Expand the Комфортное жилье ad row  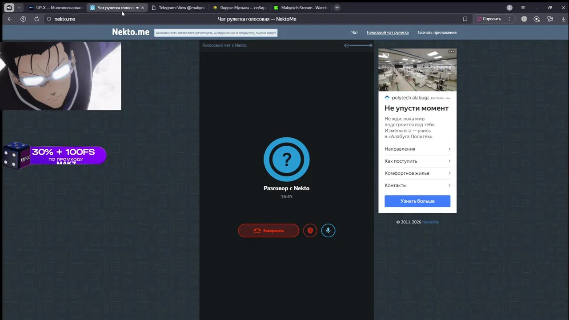coord(417,173)
